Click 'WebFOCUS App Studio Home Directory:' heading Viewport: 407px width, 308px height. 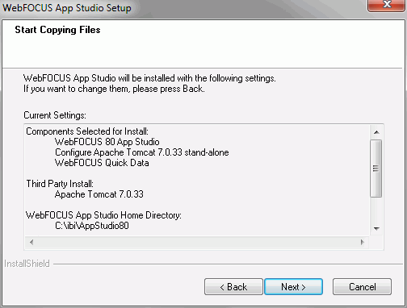coord(103,215)
